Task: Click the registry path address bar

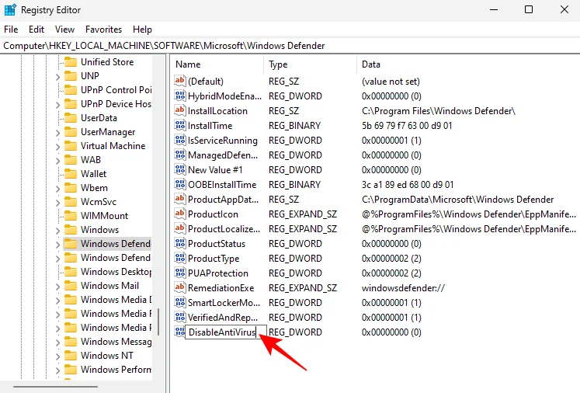Action: pyautogui.click(x=290, y=46)
